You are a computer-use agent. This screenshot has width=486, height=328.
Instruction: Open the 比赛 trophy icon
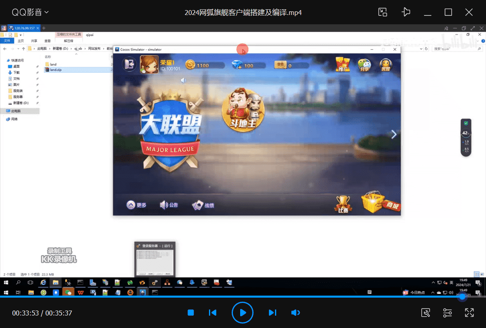click(343, 204)
